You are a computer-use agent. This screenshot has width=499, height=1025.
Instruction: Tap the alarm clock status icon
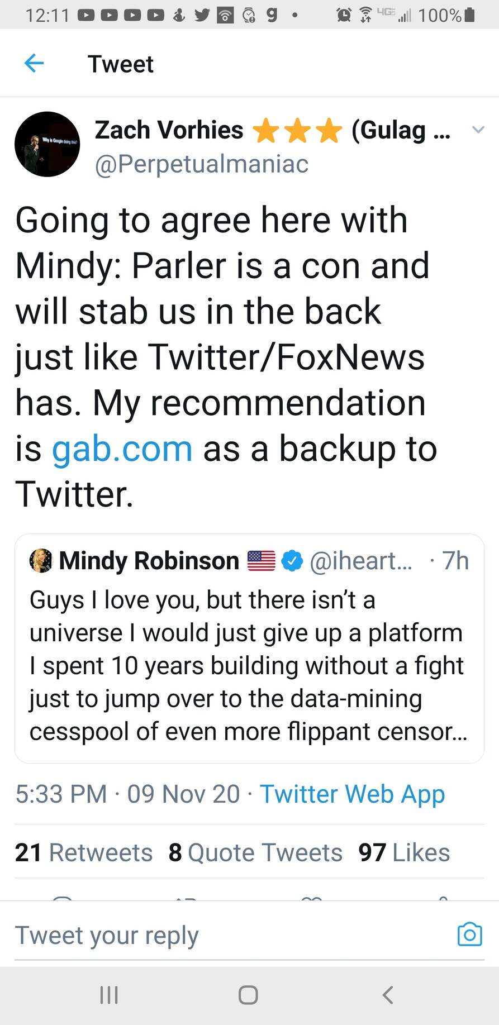tap(344, 15)
